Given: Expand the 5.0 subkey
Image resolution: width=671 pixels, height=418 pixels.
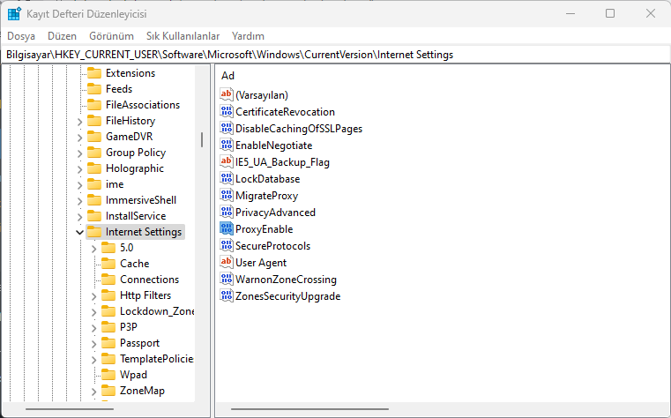Looking at the screenshot, I should coord(94,249).
